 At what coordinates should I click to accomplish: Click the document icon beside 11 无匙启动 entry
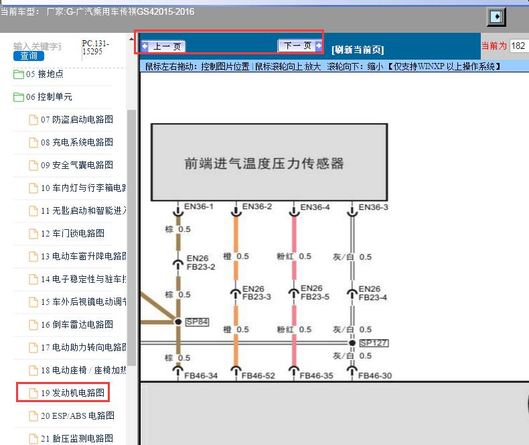33,211
